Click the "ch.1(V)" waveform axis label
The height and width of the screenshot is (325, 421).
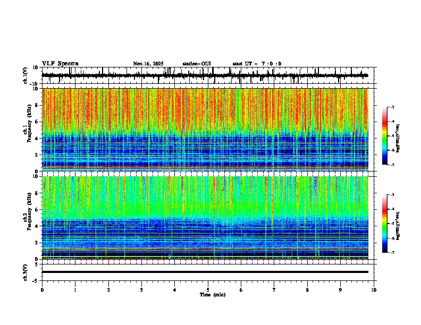pos(25,75)
